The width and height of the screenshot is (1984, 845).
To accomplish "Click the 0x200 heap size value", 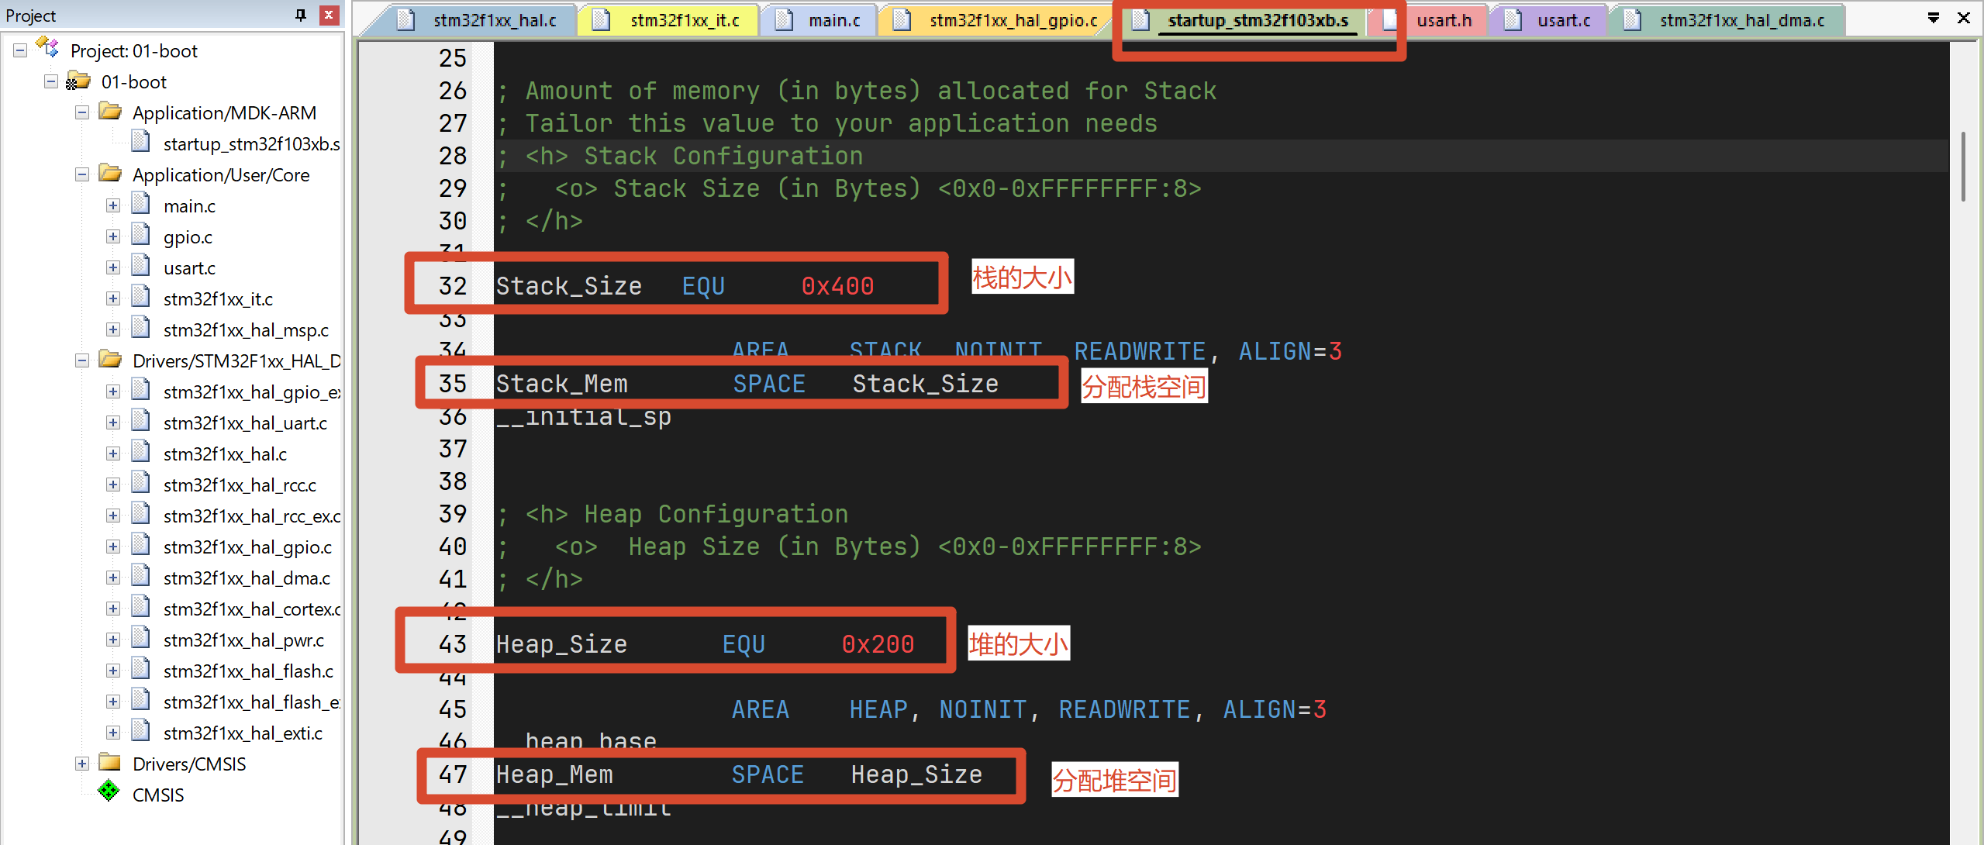I will point(878,644).
